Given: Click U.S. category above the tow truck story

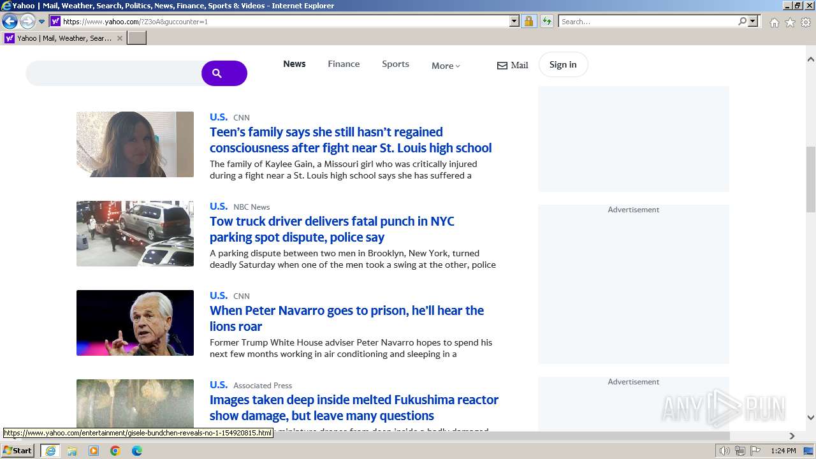Looking at the screenshot, I should point(219,206).
